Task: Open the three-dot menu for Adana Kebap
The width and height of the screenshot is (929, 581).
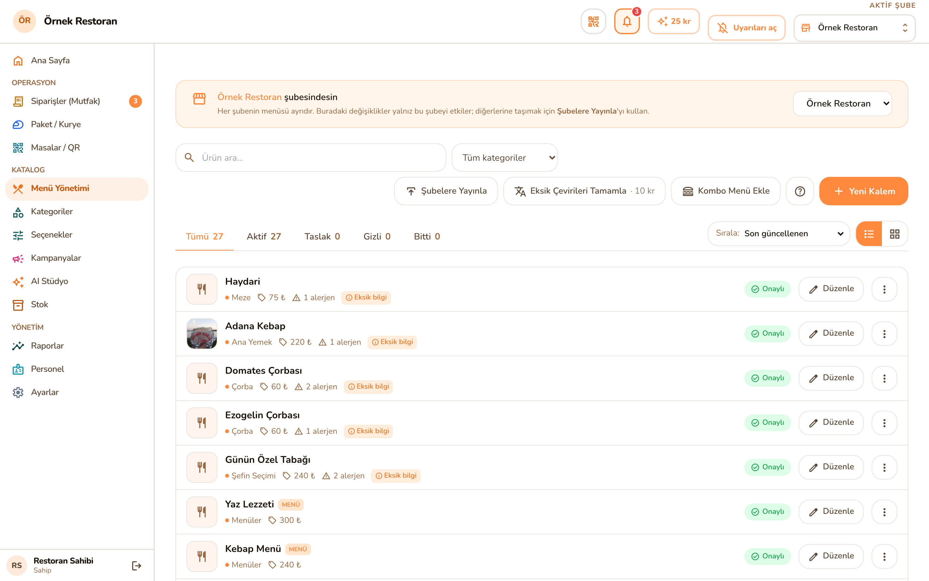Action: [884, 334]
